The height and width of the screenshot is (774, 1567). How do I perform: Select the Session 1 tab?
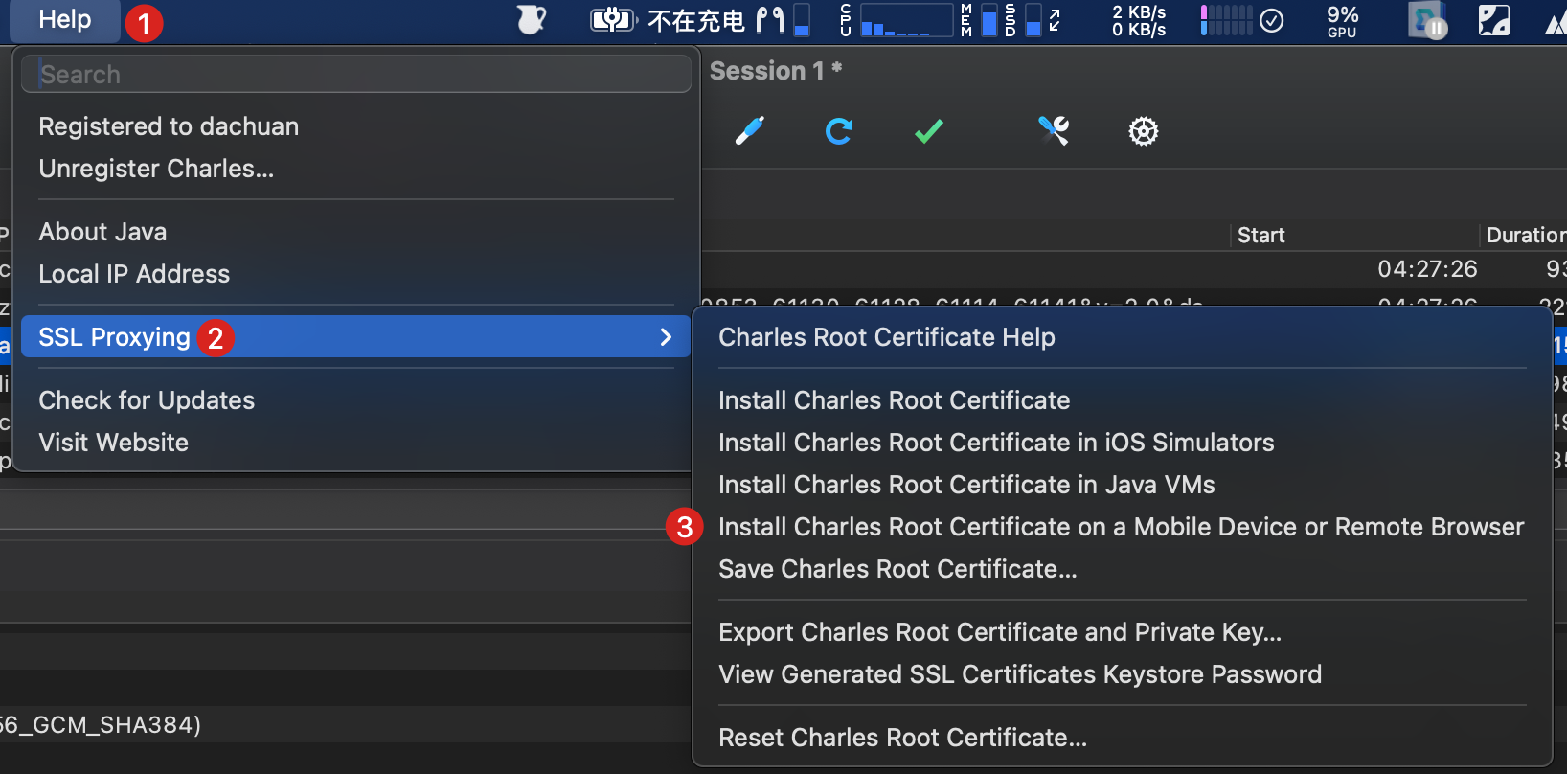point(776,71)
